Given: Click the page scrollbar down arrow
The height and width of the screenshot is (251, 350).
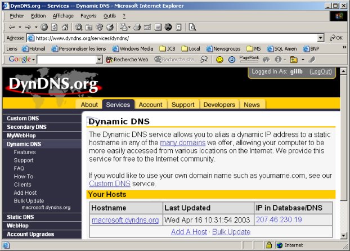Looking at the screenshot, I should coord(343,235).
